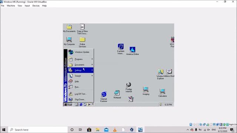The height and width of the screenshot is (133, 237).
Task: Click the Internet Explorer quick launch icon
Action: [81, 105]
